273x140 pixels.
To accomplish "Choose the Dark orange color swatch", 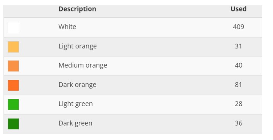I will pos(13,85).
